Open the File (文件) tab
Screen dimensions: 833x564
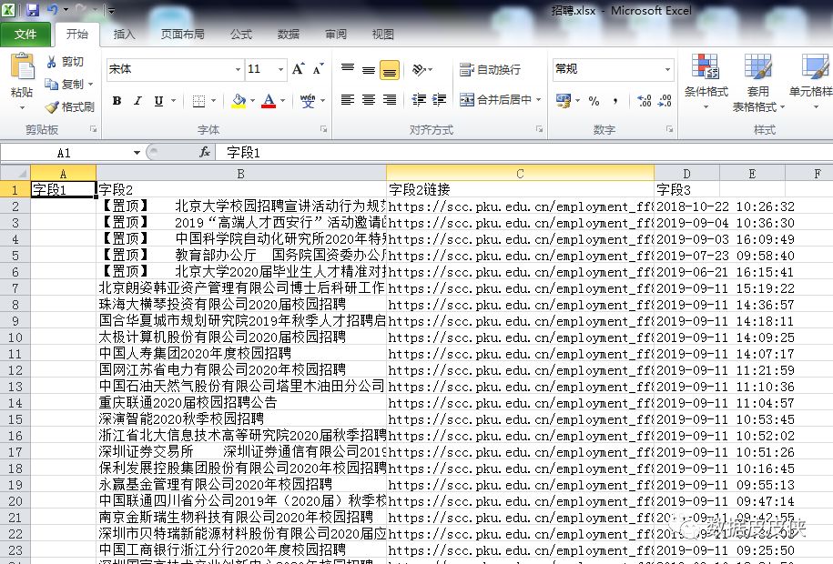[x=25, y=35]
